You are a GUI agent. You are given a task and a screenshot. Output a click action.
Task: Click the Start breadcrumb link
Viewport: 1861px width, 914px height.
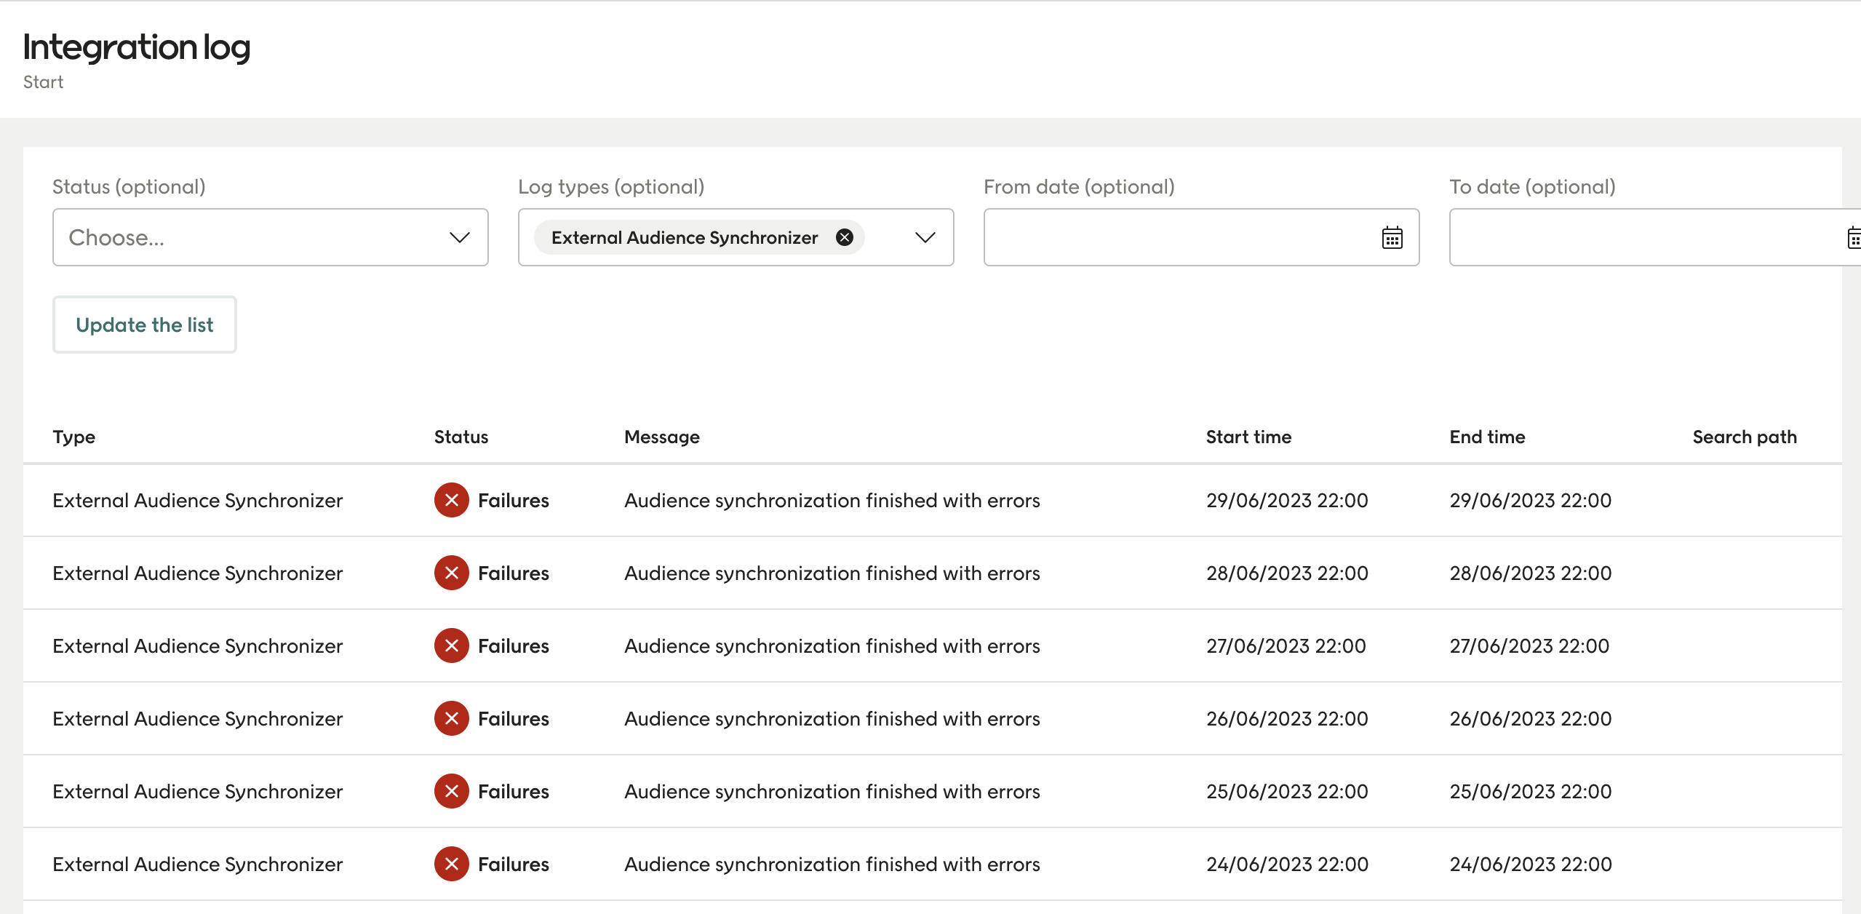click(x=42, y=82)
